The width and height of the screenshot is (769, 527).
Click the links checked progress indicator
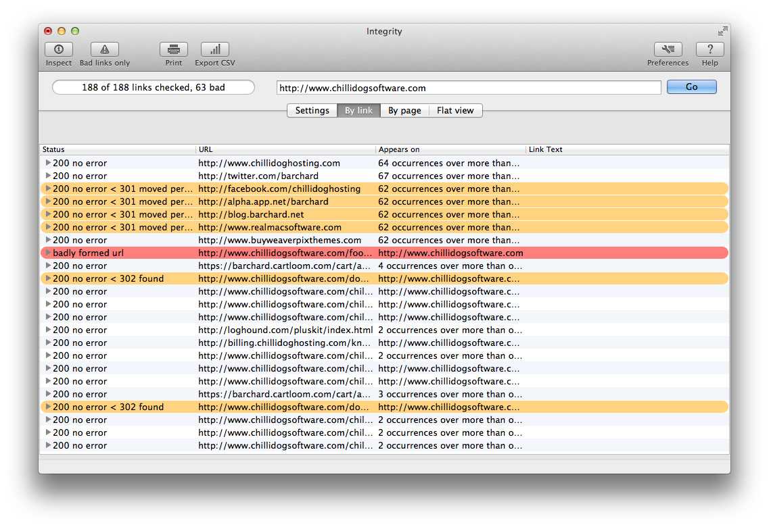coord(154,88)
